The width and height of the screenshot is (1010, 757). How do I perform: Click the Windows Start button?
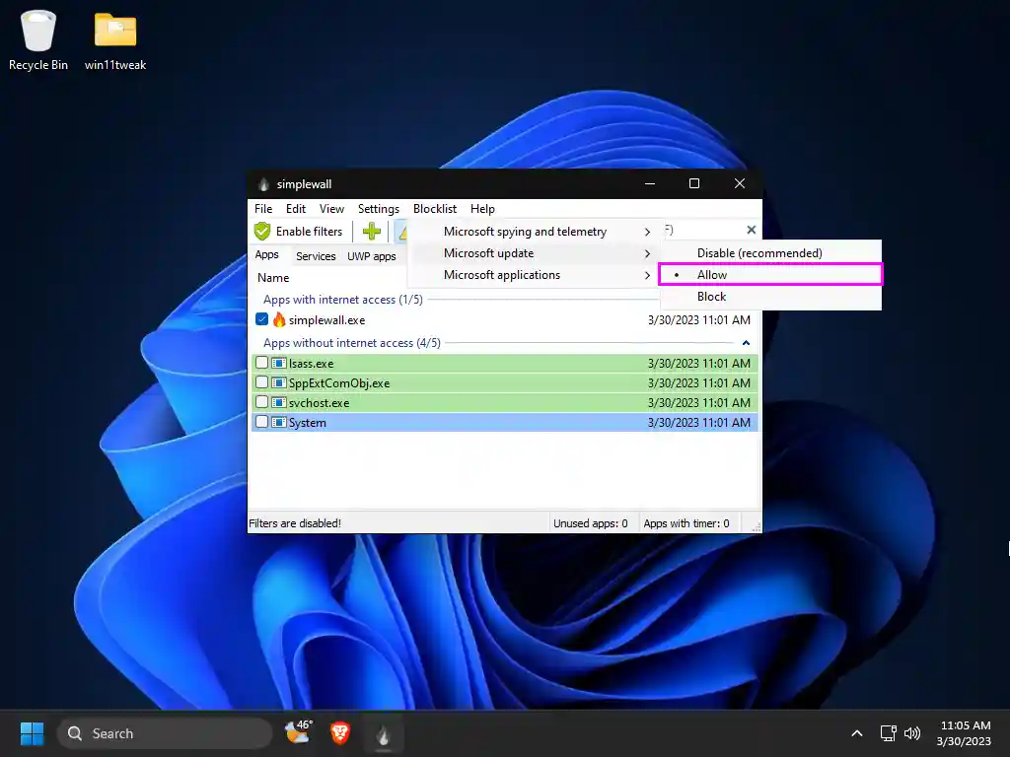(x=33, y=733)
